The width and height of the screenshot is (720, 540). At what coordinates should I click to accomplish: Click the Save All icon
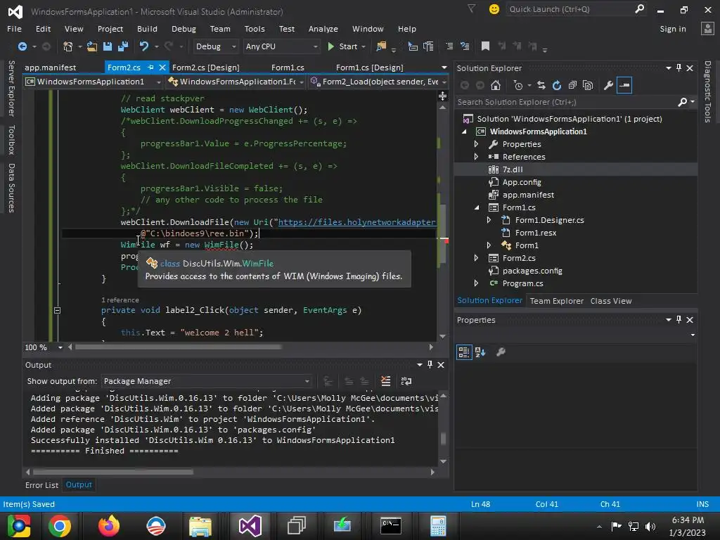[x=123, y=46]
